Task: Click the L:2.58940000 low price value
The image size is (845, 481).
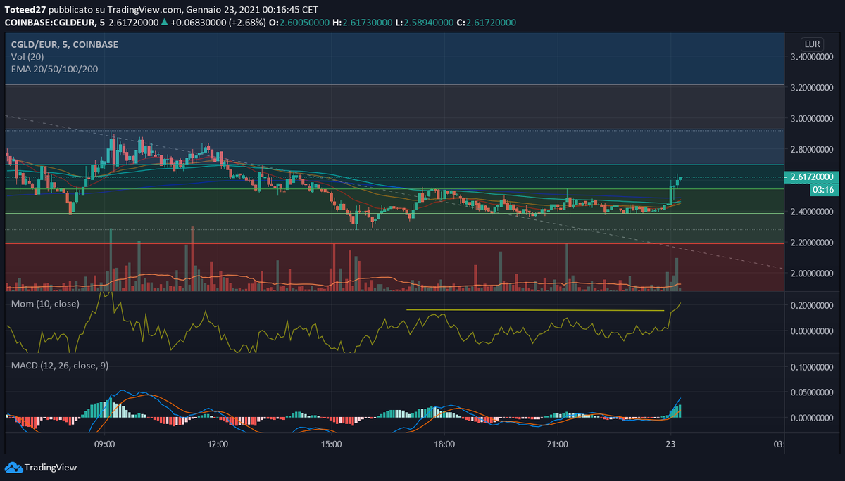Action: pyautogui.click(x=425, y=23)
